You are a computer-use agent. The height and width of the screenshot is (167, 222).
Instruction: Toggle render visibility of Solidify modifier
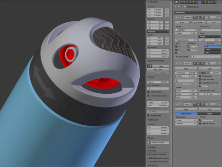195,64
